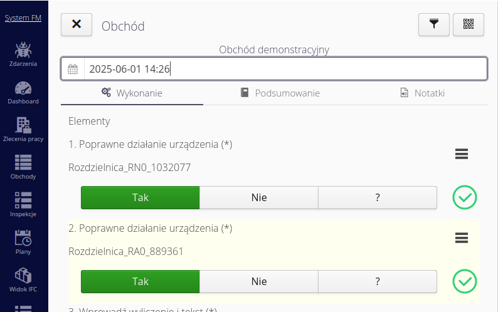Select Tak for Rozdzielnica_RN0_1032077

coord(140,197)
